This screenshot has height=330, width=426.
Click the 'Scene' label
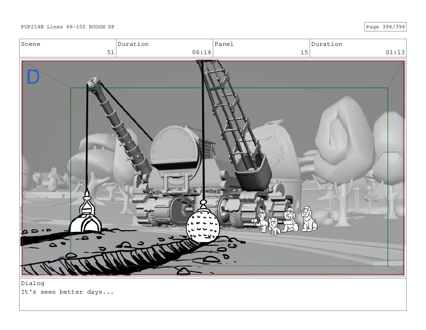click(31, 44)
